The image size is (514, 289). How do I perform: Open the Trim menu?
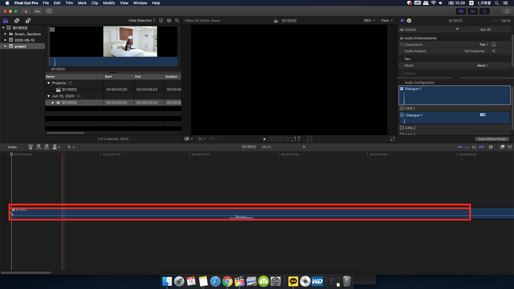[x=69, y=3]
